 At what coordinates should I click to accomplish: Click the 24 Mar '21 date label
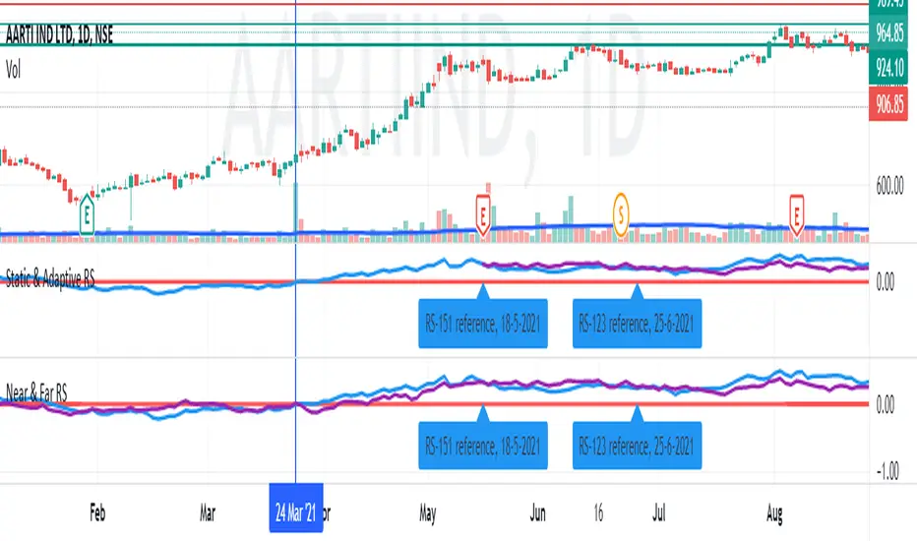pyautogui.click(x=296, y=508)
